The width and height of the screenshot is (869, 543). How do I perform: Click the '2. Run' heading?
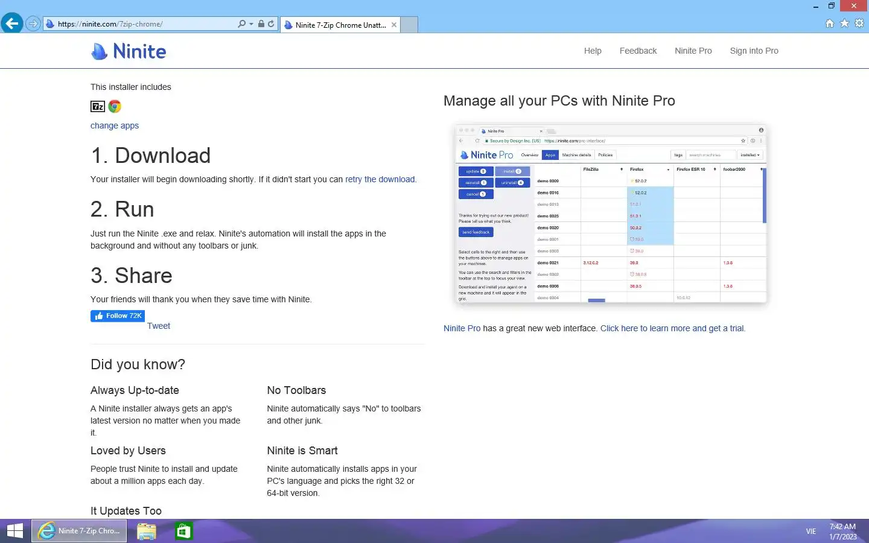123,209
